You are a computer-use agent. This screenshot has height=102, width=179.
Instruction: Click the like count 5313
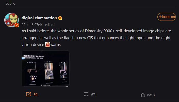(x=151, y=95)
